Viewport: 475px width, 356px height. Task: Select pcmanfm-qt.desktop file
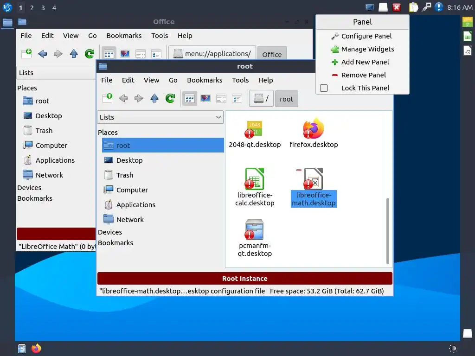point(255,238)
